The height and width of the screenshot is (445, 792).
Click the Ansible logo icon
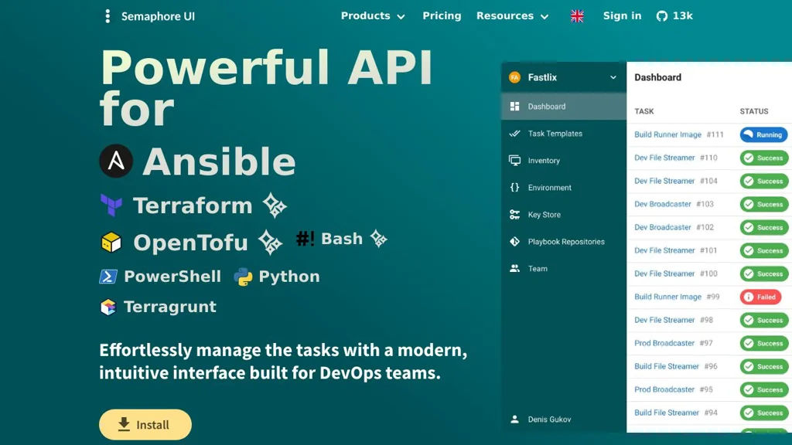(116, 161)
